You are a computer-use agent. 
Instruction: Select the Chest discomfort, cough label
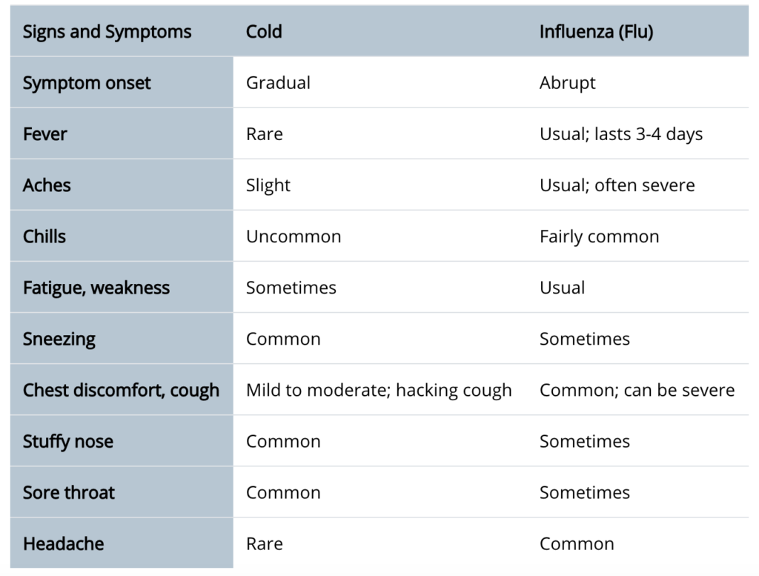tap(121, 391)
